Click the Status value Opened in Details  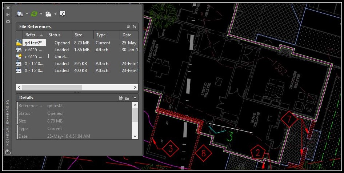(x=55, y=113)
